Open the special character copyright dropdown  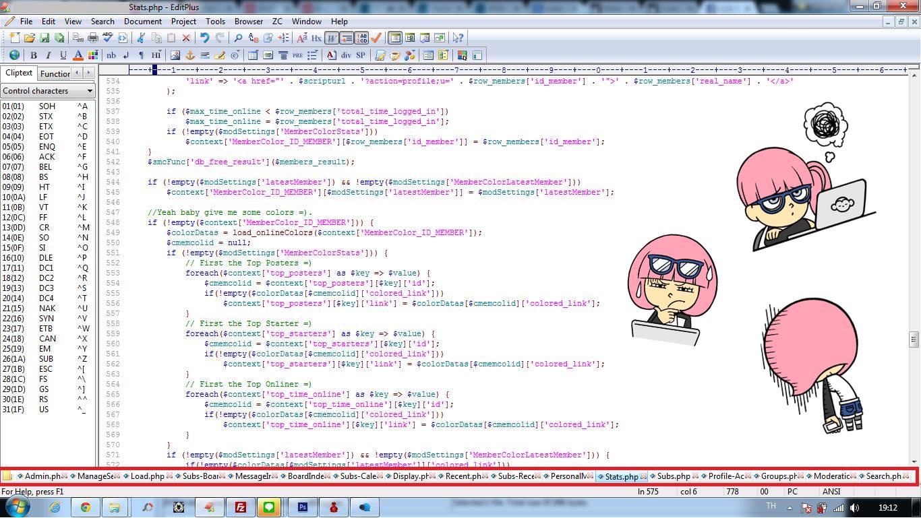[x=235, y=55]
